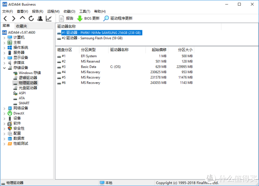This screenshot has height=186, width=259.
Task: Expand the 主板 tree node
Action: tap(4, 43)
